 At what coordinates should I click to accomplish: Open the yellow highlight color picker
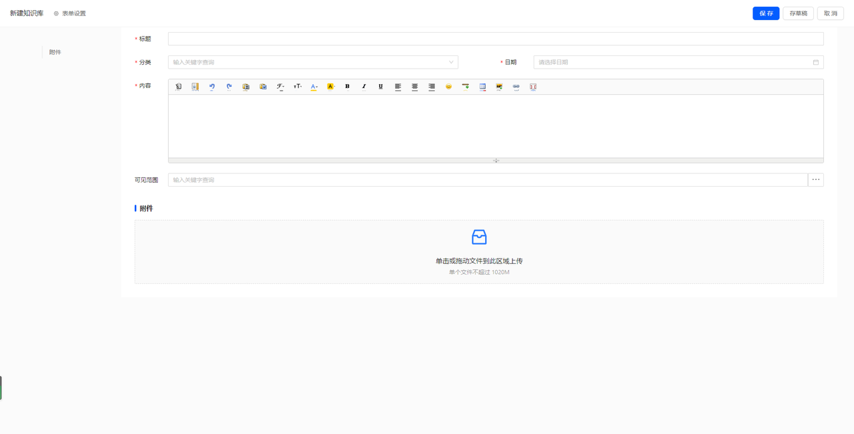(x=330, y=87)
